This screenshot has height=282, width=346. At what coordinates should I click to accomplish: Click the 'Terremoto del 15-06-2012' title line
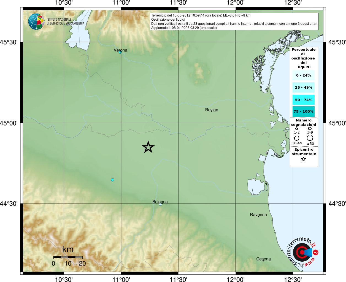coord(201,15)
